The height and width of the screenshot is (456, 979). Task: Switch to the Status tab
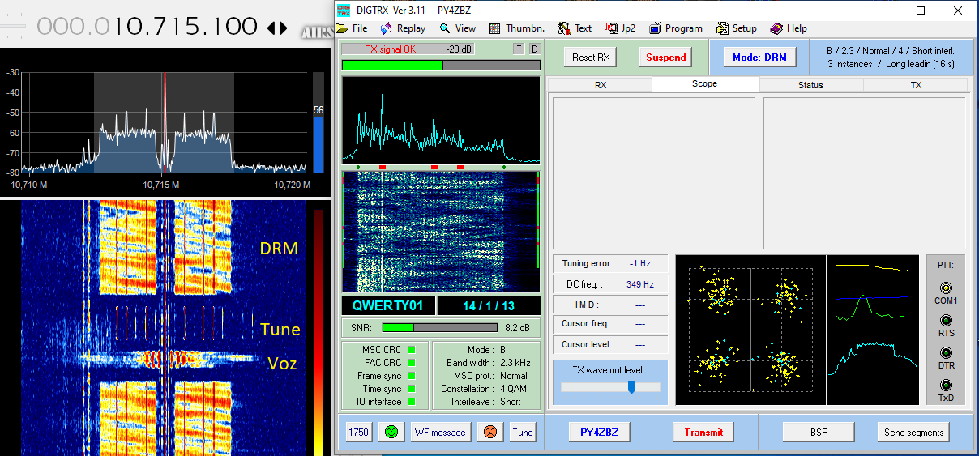(x=810, y=85)
